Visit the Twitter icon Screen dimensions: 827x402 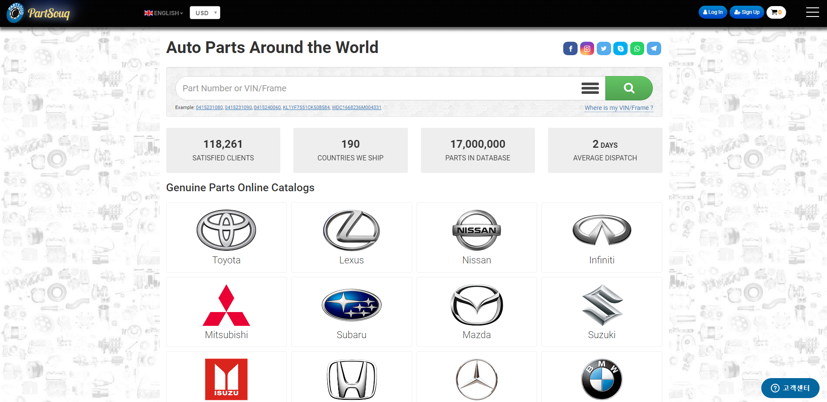[x=604, y=49]
